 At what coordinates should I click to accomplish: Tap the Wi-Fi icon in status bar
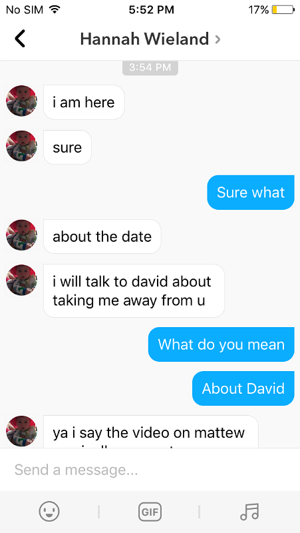click(x=54, y=10)
